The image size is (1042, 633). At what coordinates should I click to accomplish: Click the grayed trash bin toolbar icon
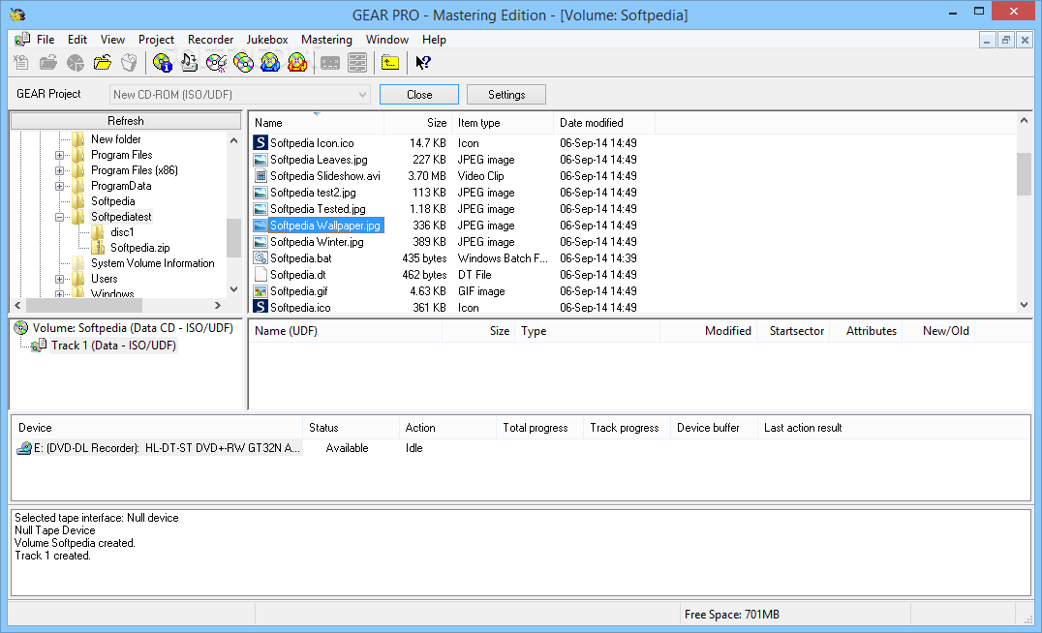click(129, 63)
